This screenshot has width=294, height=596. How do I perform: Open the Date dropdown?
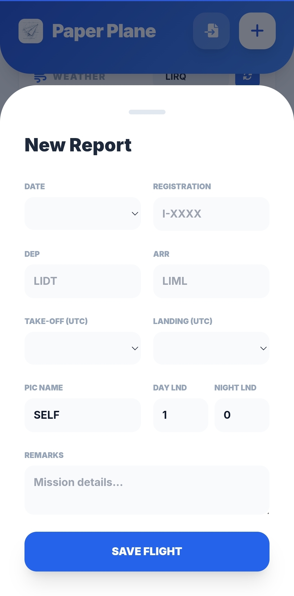point(82,213)
